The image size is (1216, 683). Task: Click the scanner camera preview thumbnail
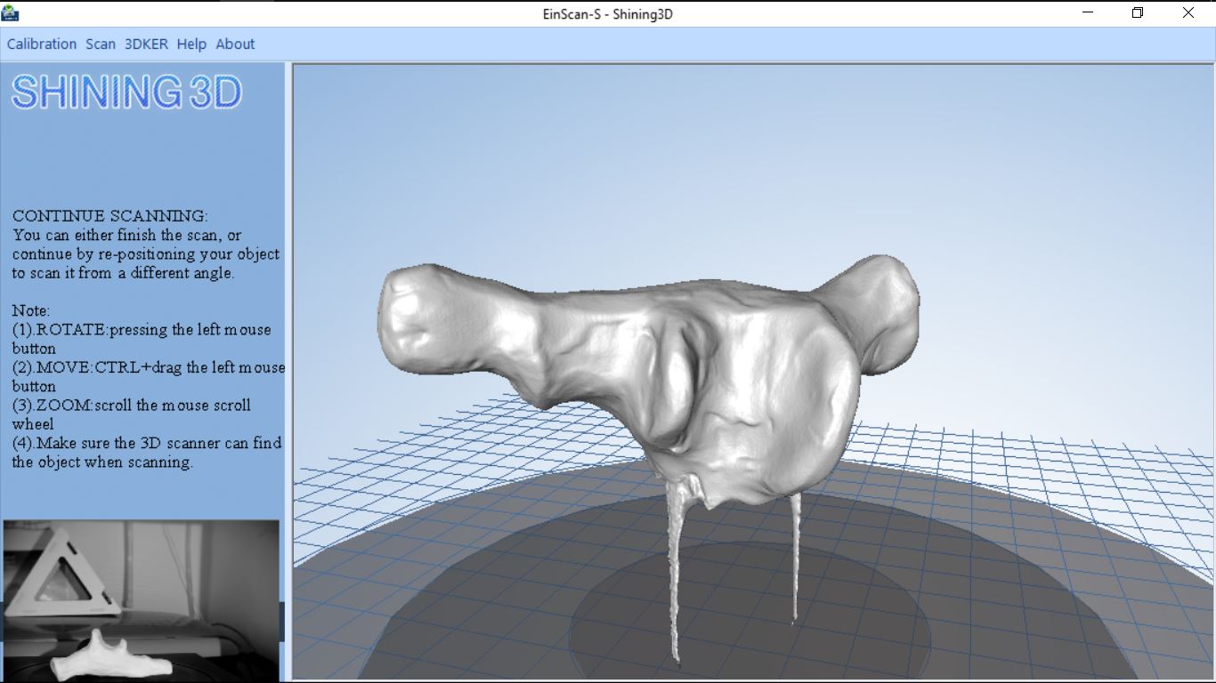tap(141, 600)
